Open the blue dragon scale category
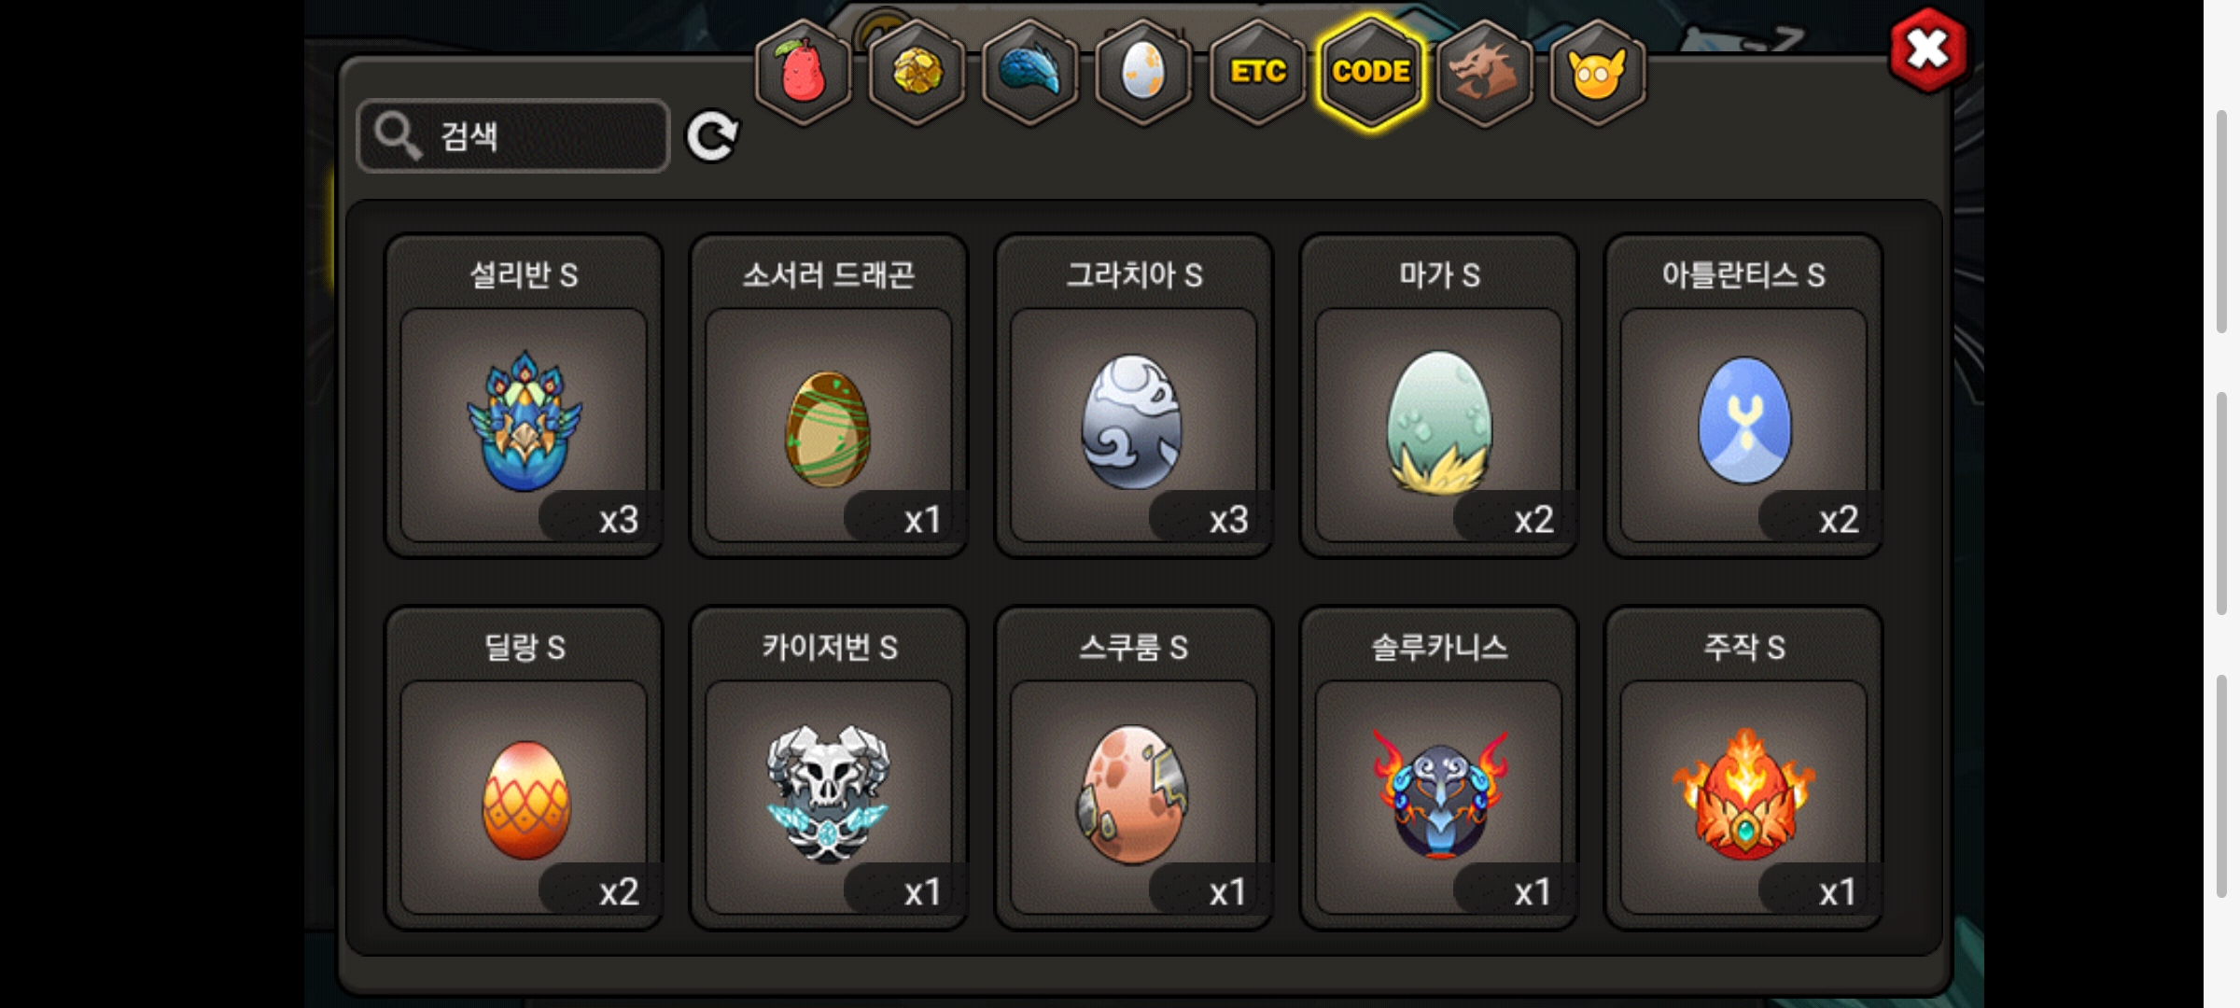Screen dimensions: 2240x1008 1030,72
